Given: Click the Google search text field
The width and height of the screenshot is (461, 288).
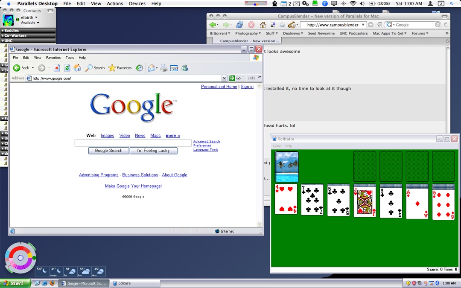Looking at the screenshot, I should (133, 143).
